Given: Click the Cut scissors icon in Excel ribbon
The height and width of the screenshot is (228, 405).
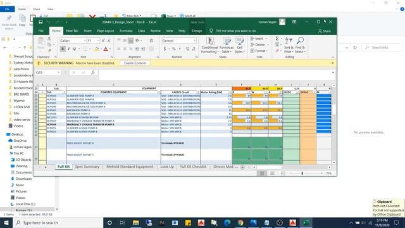Looking at the screenshot, I should point(49,38).
